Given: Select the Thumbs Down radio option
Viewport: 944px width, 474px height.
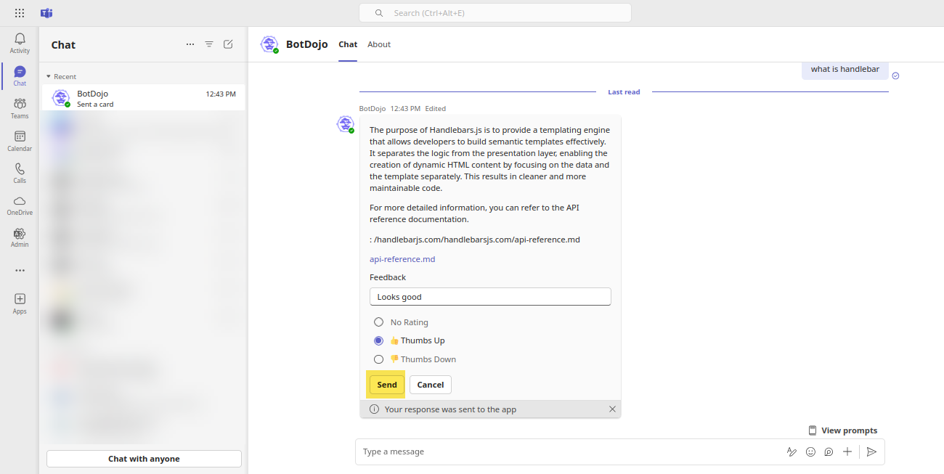Looking at the screenshot, I should point(378,359).
